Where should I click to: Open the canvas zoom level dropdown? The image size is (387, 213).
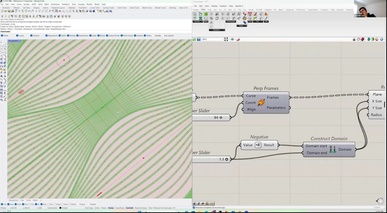point(222,39)
